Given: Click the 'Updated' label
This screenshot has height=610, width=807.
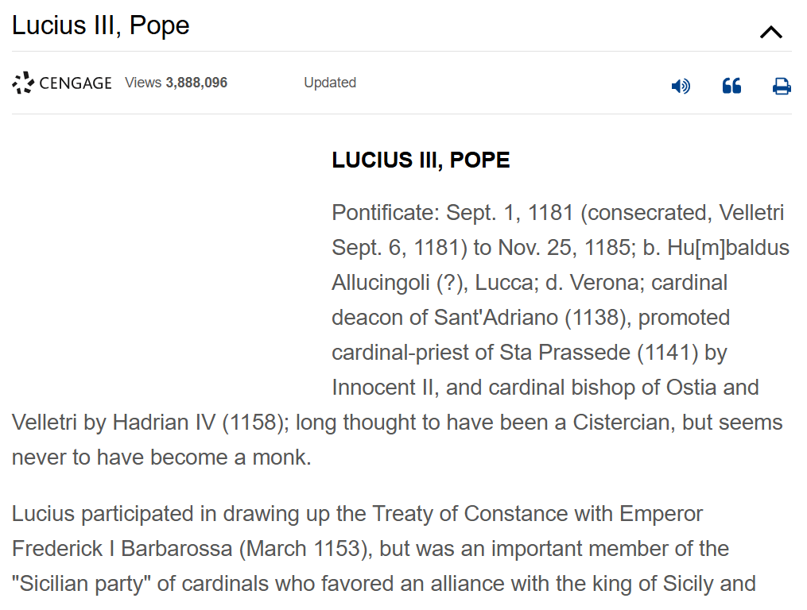Looking at the screenshot, I should (330, 83).
